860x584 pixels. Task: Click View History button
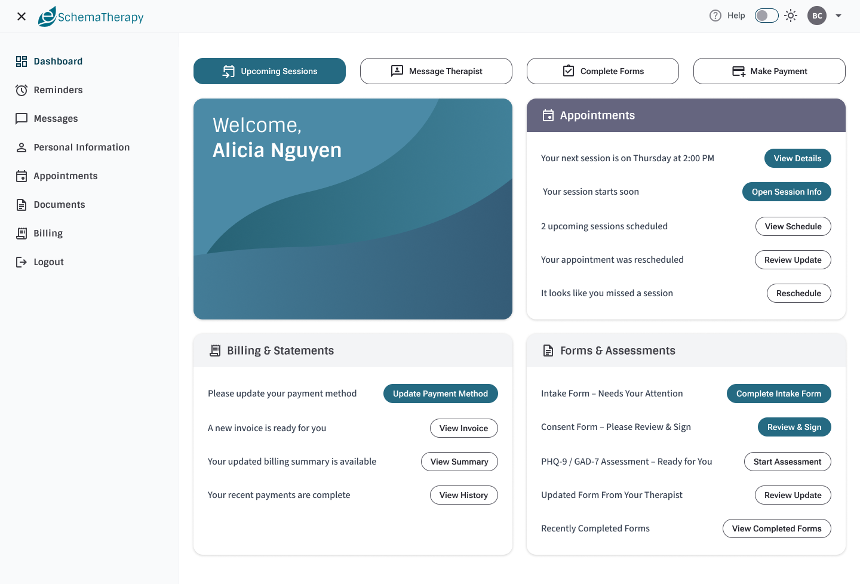pyautogui.click(x=464, y=495)
